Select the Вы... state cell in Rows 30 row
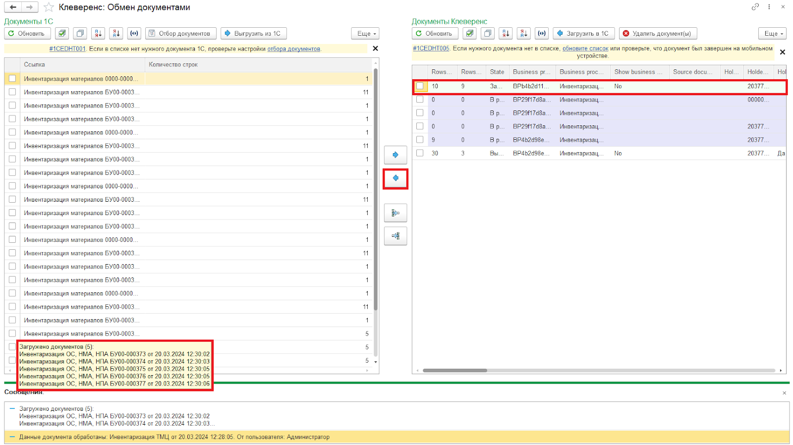The height and width of the screenshot is (445, 793). (x=497, y=154)
